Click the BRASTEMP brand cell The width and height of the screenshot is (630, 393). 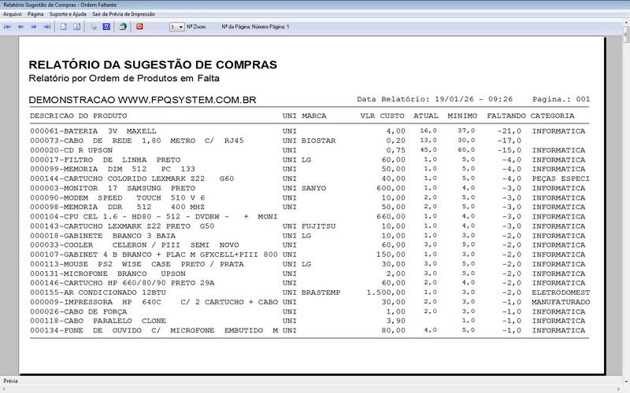point(321,292)
